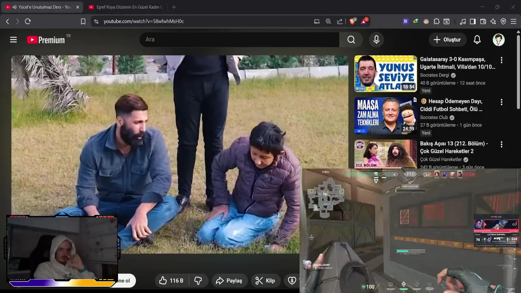
Task: Close the Yücel'e Unutulmaz Ders tab
Action: tap(78, 7)
